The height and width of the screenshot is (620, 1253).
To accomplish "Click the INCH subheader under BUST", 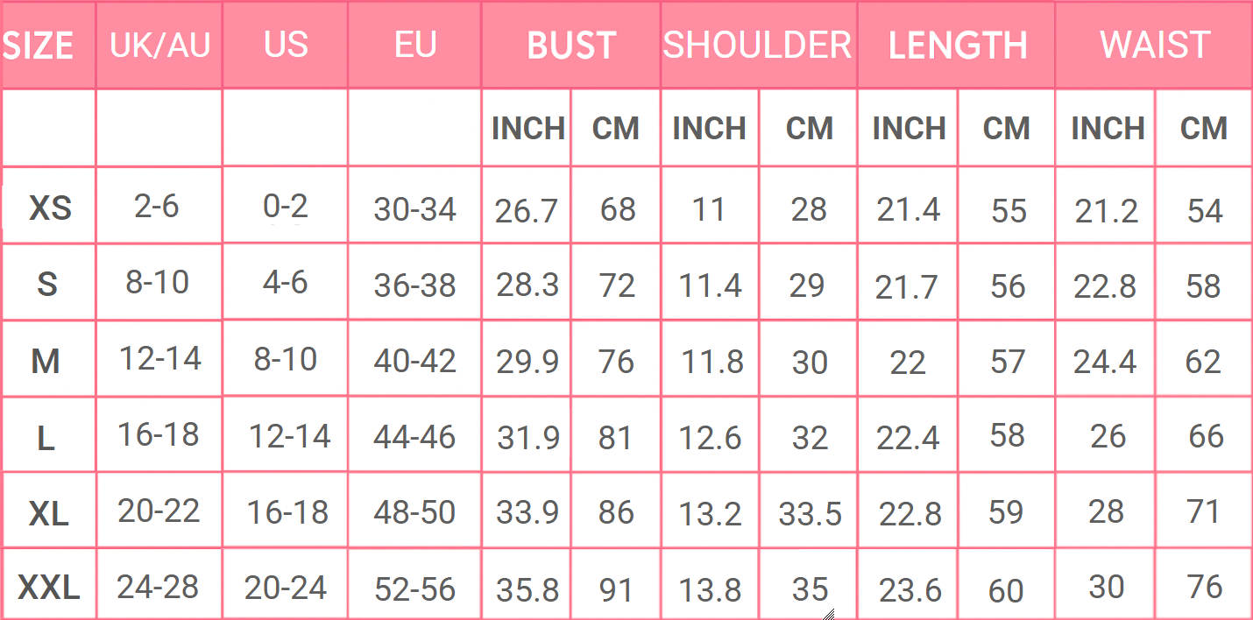I will (x=527, y=129).
